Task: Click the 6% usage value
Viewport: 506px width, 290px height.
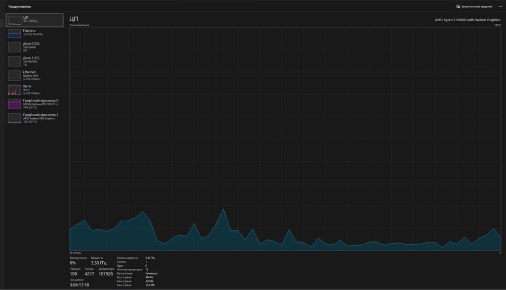Action: pos(72,263)
